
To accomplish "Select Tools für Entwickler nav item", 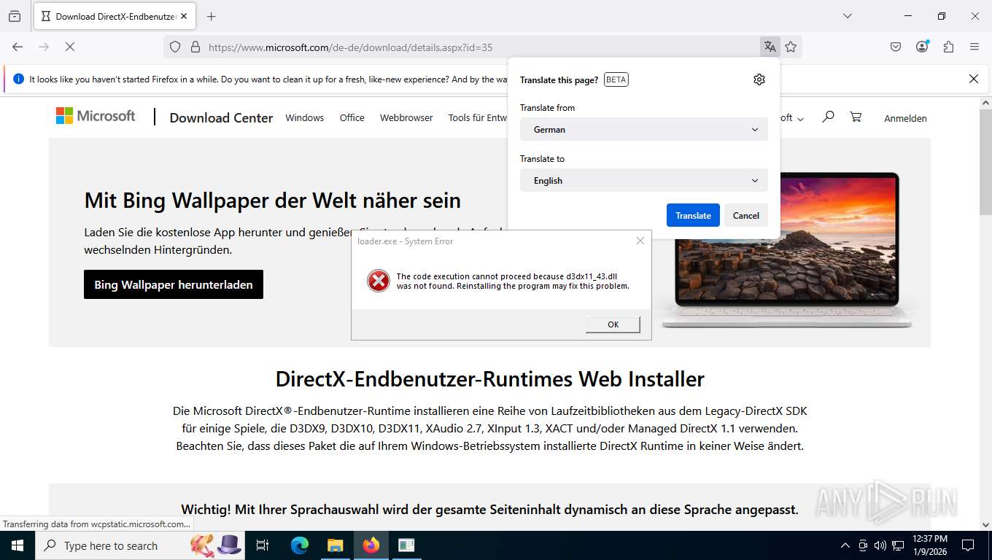I will pos(478,117).
